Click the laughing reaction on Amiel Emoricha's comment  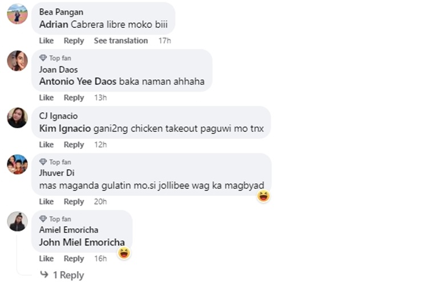pyautogui.click(x=124, y=253)
